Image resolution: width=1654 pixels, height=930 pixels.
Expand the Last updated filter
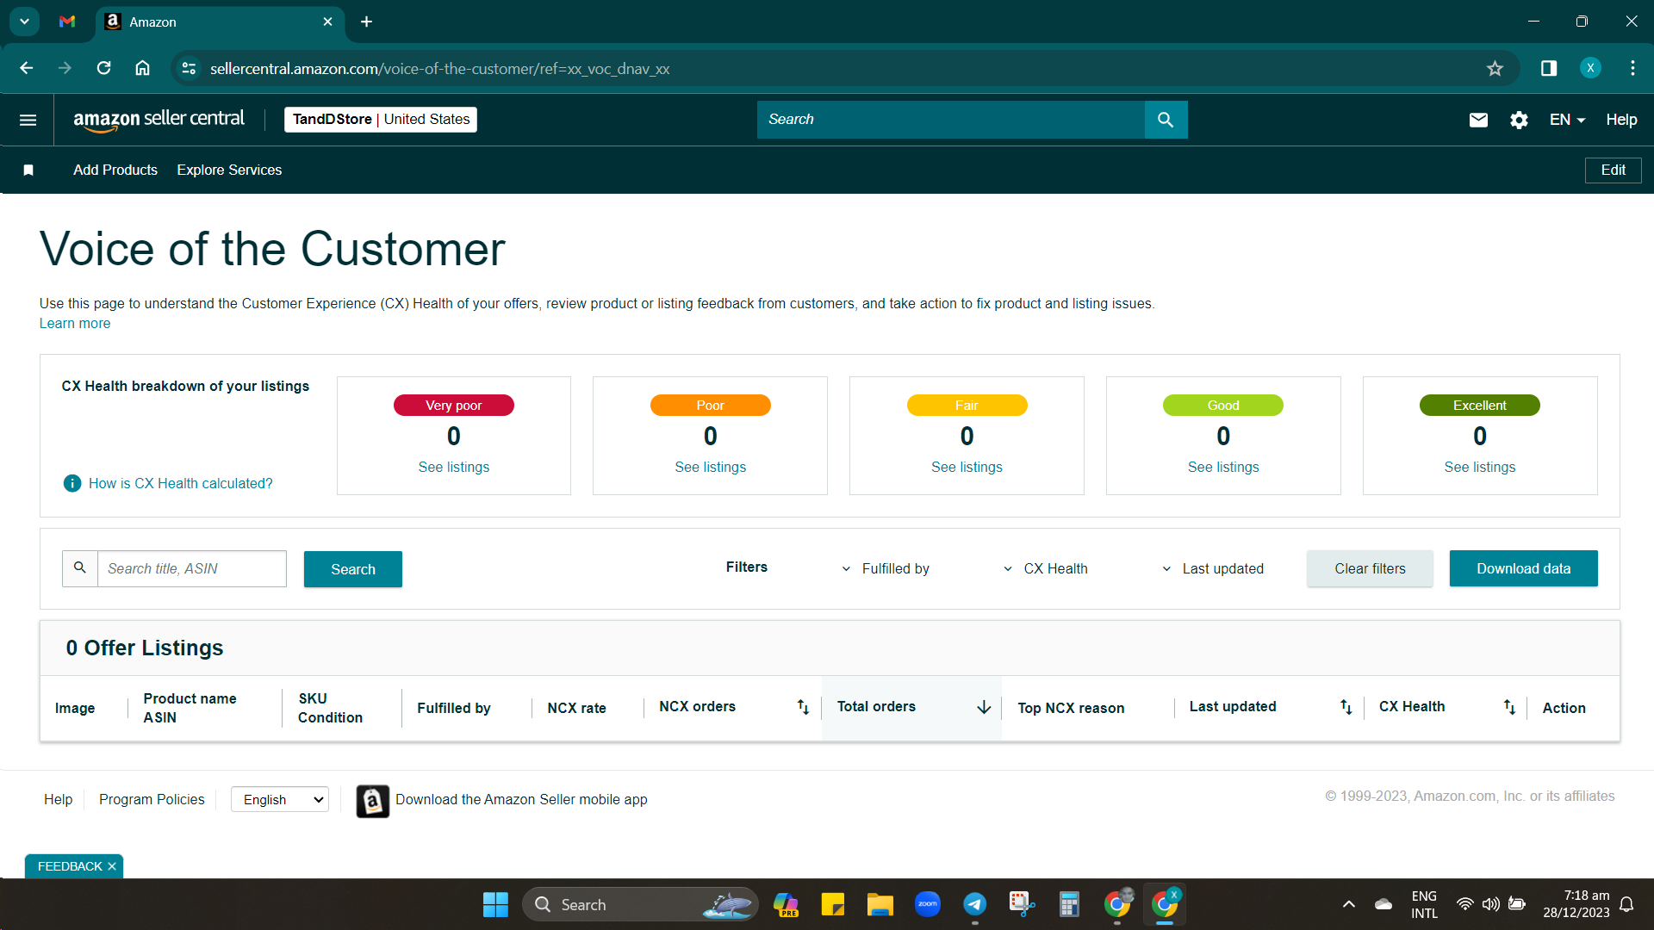tap(1212, 569)
